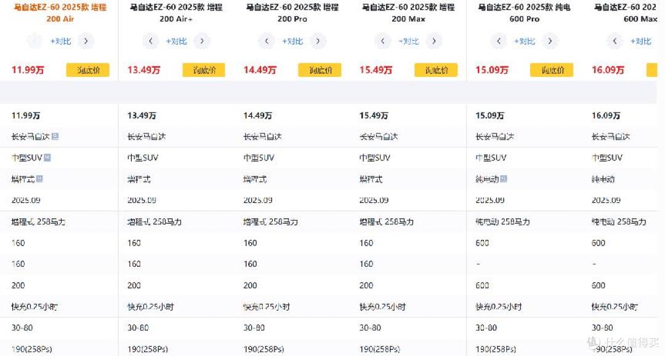665x356 pixels.
Task: Add 纯电 600 Pro to comparison via +对比
Action: (x=525, y=41)
